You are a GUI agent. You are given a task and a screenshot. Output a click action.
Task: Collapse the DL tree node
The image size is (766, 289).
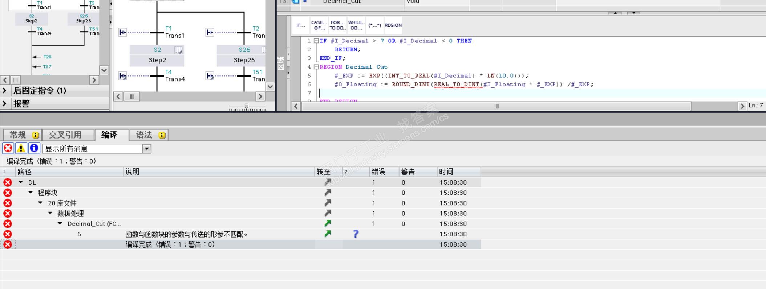click(21, 182)
